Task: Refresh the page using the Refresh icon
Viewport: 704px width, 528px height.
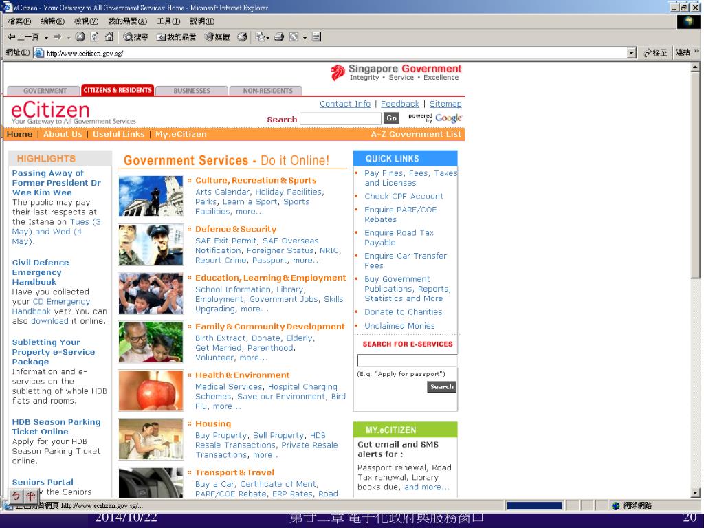Action: click(94, 37)
